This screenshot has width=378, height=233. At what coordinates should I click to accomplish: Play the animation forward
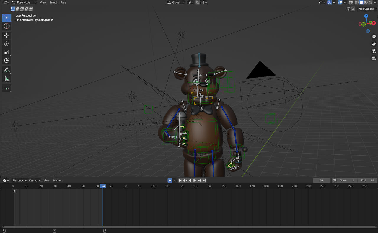click(x=195, y=180)
